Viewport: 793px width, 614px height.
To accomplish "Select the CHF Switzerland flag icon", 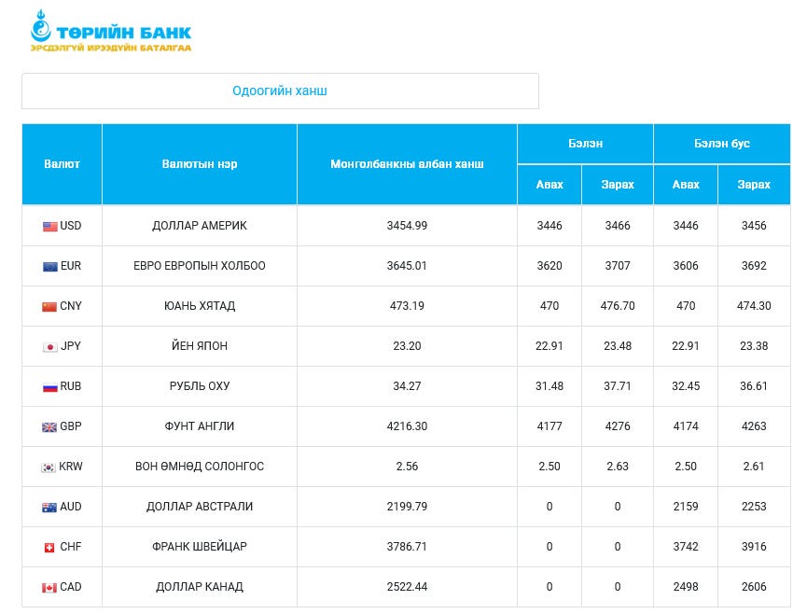I will 49,547.
